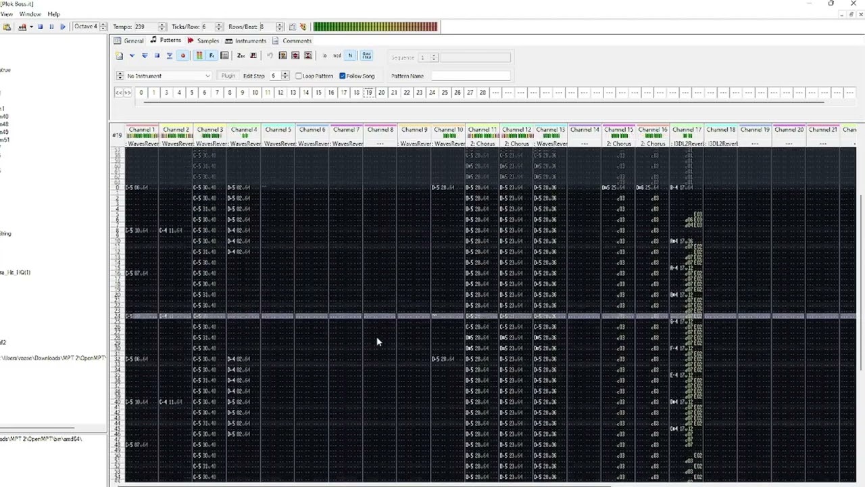Switch to the Samples tab

(x=203, y=41)
